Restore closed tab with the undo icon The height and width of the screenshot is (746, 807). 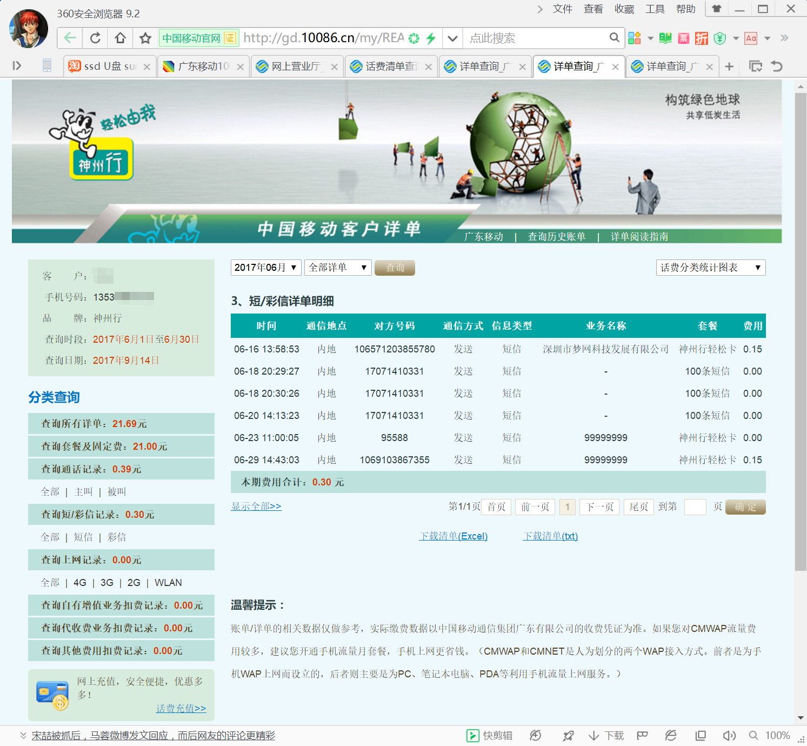point(777,66)
